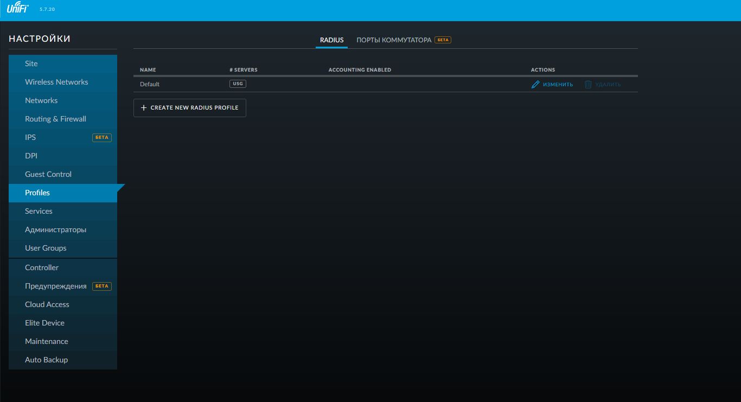
Task: Click the pencil edit icon for Default
Action: coord(535,85)
